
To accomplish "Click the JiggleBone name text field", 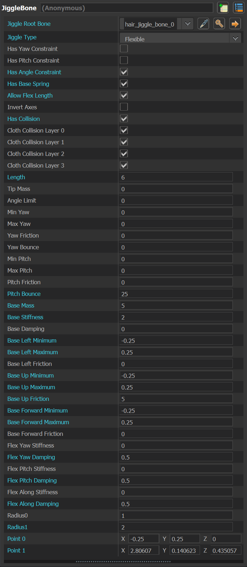I will tap(127, 8).
